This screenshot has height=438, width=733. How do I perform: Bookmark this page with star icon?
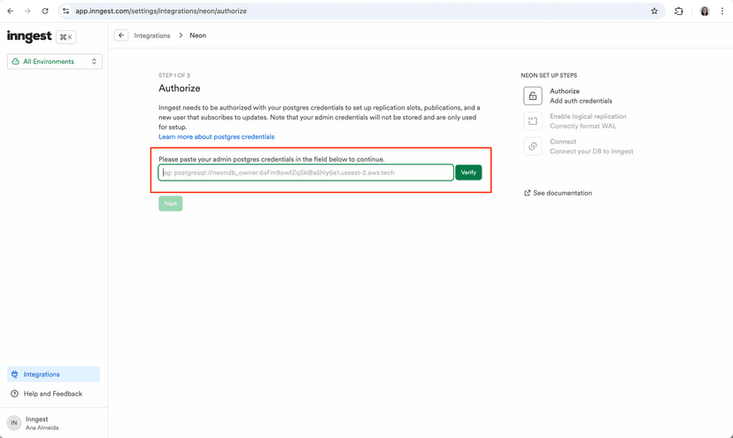coord(654,12)
